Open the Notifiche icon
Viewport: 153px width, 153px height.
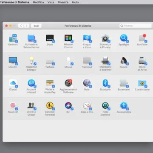(x=142, y=38)
